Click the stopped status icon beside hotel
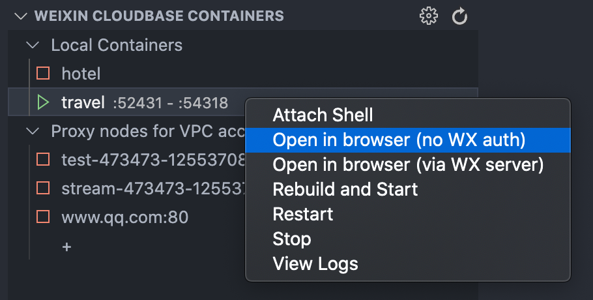The image size is (593, 300). pos(43,73)
